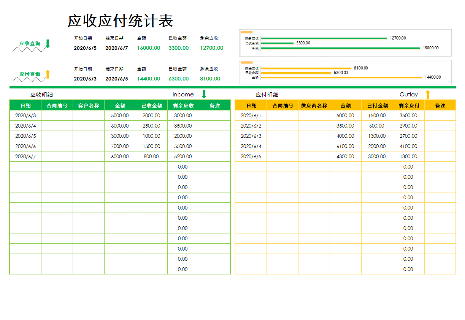
Task: Click the green down arrow beside 应收查询
Action: click(x=48, y=43)
